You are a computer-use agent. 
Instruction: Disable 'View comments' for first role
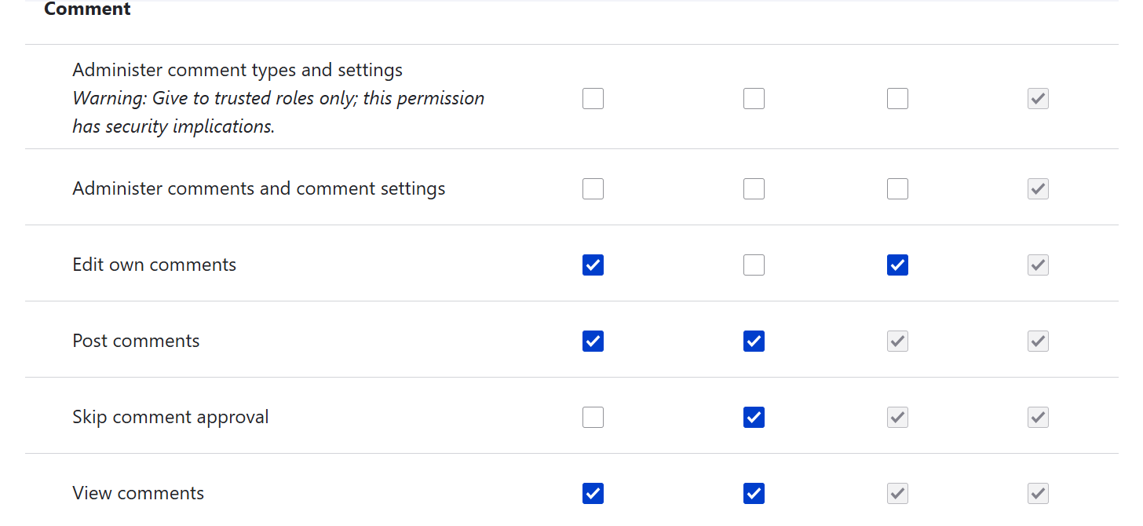coord(593,493)
